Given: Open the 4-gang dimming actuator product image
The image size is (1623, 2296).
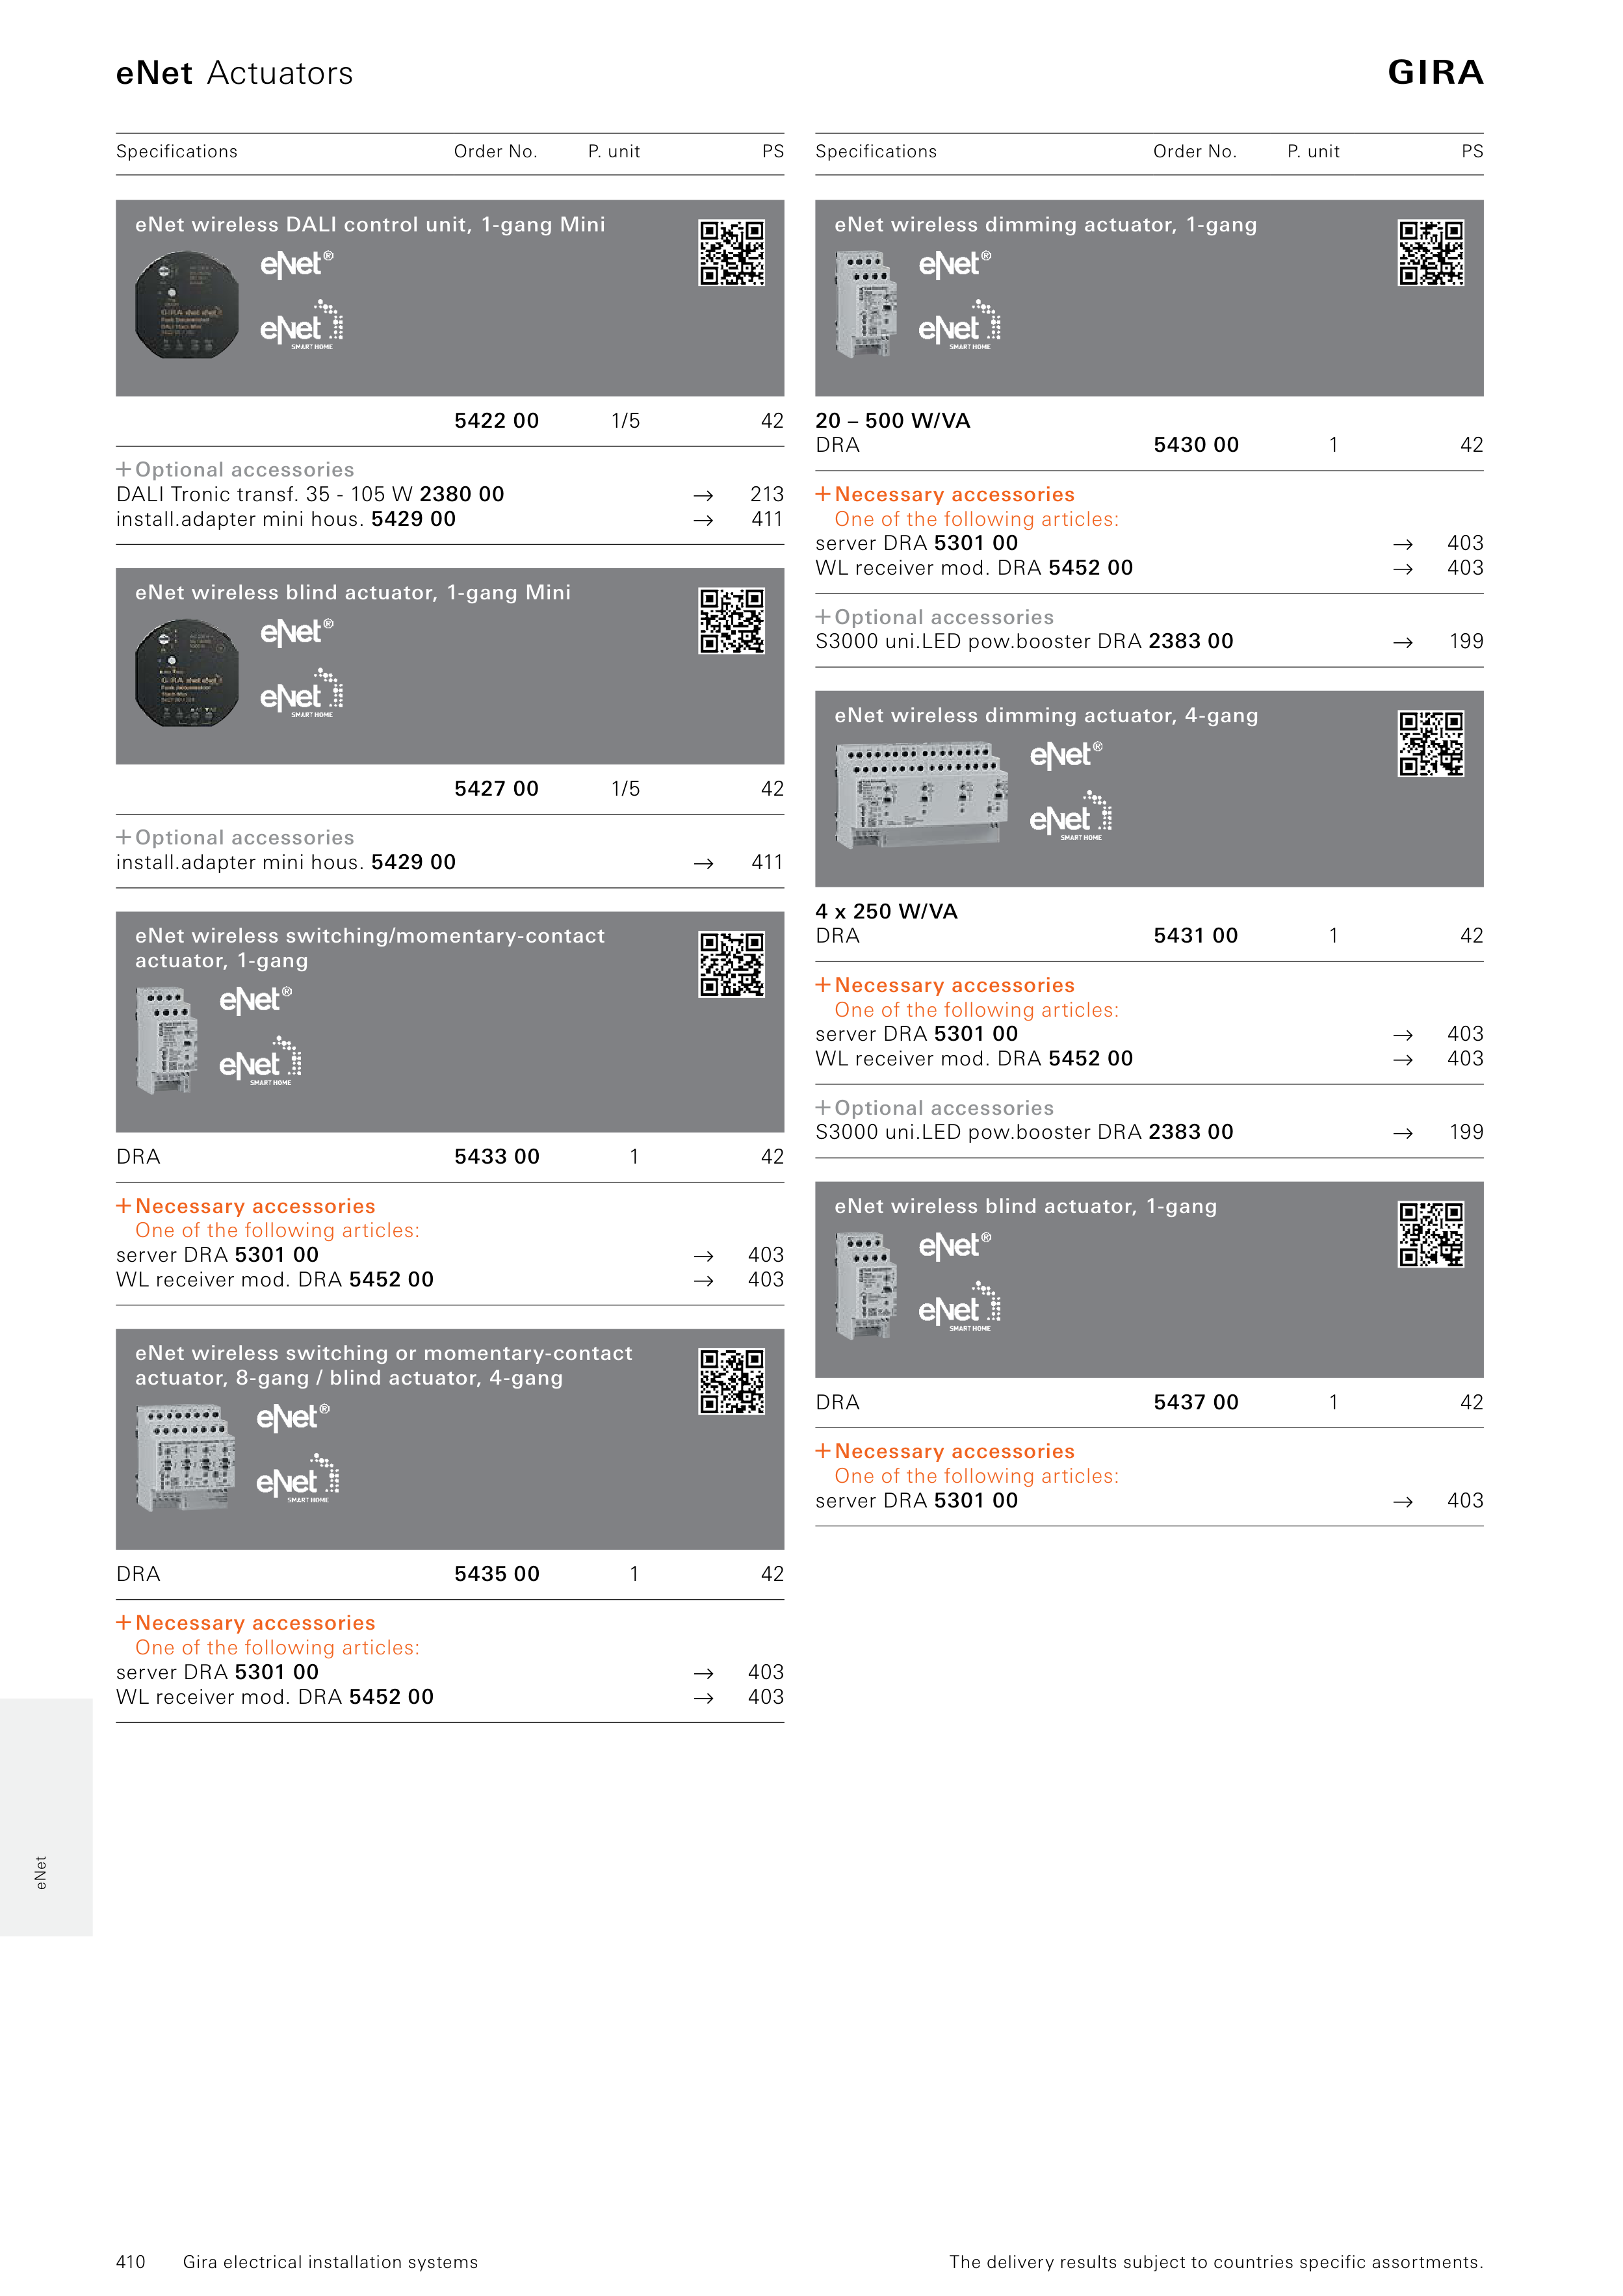Looking at the screenshot, I should point(921,794).
